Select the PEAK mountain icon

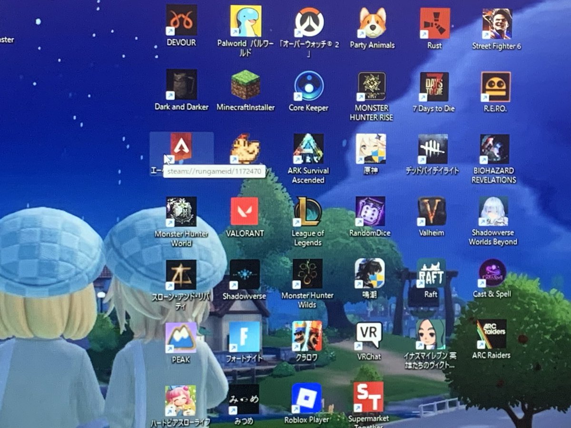(181, 337)
